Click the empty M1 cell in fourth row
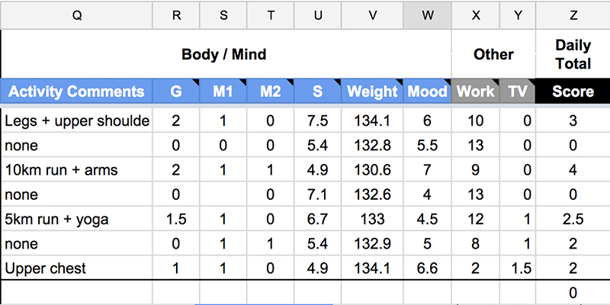610x305 pixels. point(223,194)
